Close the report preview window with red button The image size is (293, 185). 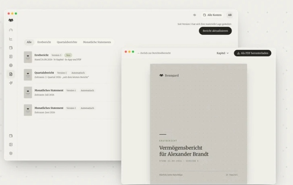[x=126, y=52]
